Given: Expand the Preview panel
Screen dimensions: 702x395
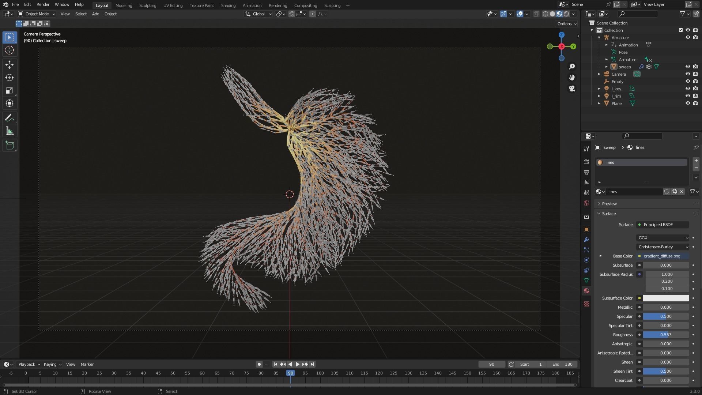Looking at the screenshot, I should coord(609,204).
